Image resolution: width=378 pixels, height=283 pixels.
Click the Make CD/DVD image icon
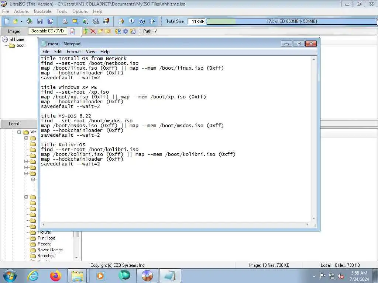coord(65,21)
